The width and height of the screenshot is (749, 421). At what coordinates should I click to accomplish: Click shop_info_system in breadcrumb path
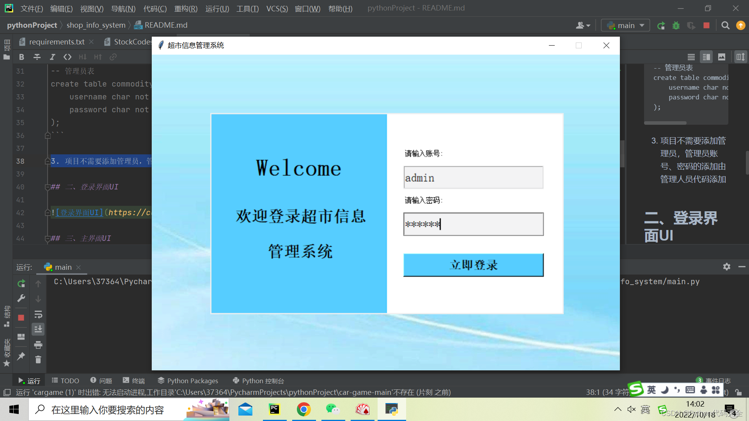pyautogui.click(x=96, y=25)
